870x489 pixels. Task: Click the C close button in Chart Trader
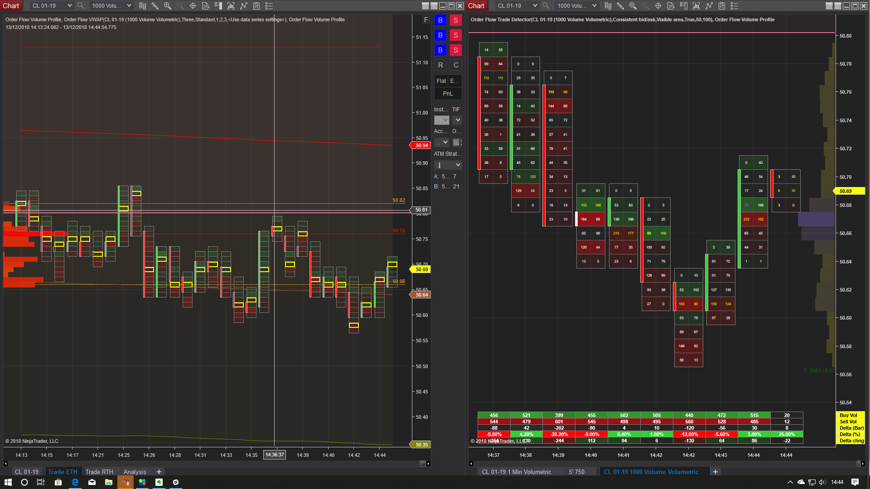pos(456,65)
